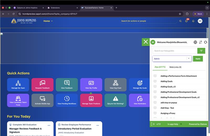The width and height of the screenshot is (210, 136).
Task: Switch to the Web Links (4) tab
Action: point(175,67)
